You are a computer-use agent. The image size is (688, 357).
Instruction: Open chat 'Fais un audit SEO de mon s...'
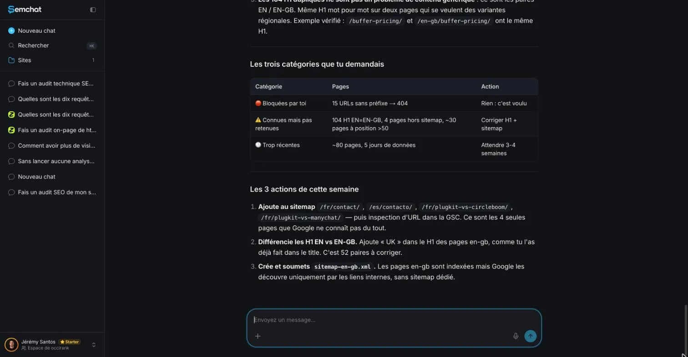(x=52, y=192)
